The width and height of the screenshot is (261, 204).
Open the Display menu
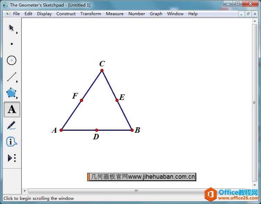(44, 13)
